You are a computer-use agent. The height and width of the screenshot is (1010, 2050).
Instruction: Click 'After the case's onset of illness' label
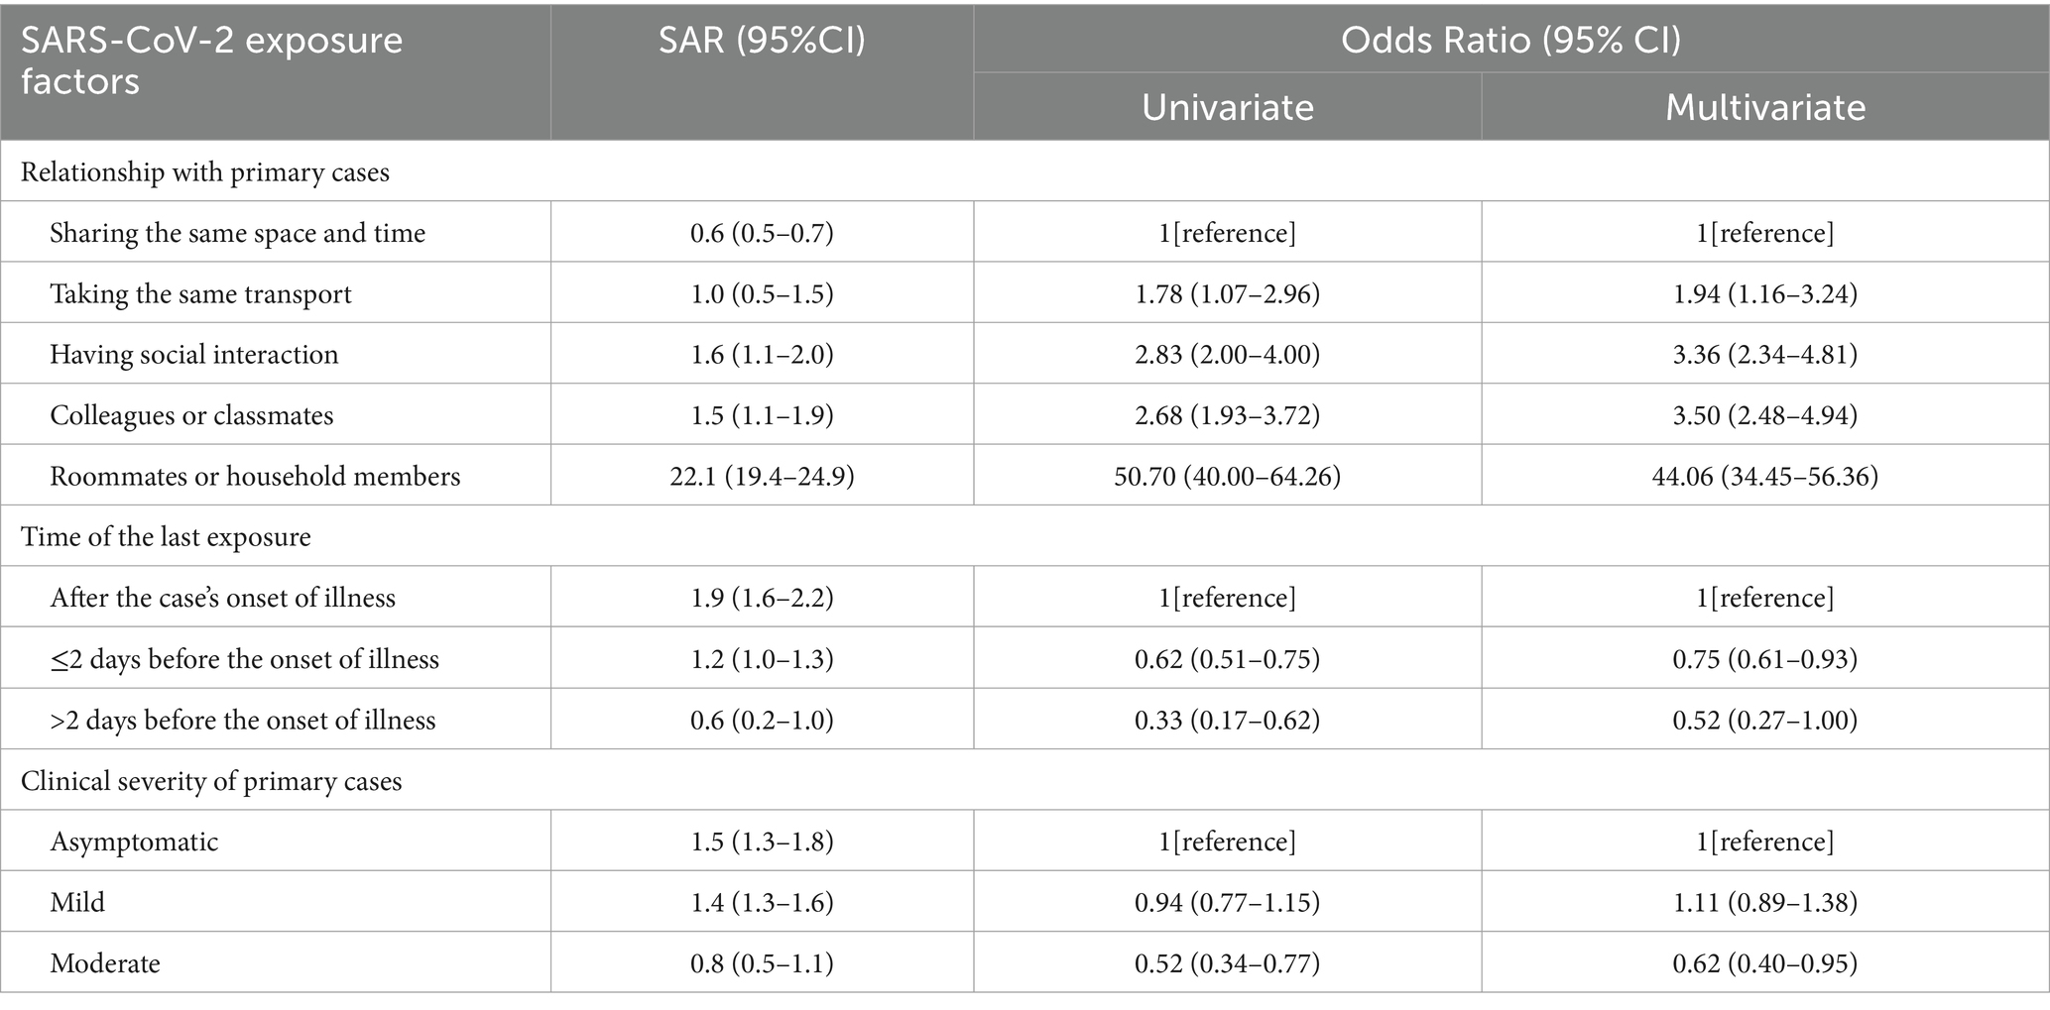click(223, 598)
